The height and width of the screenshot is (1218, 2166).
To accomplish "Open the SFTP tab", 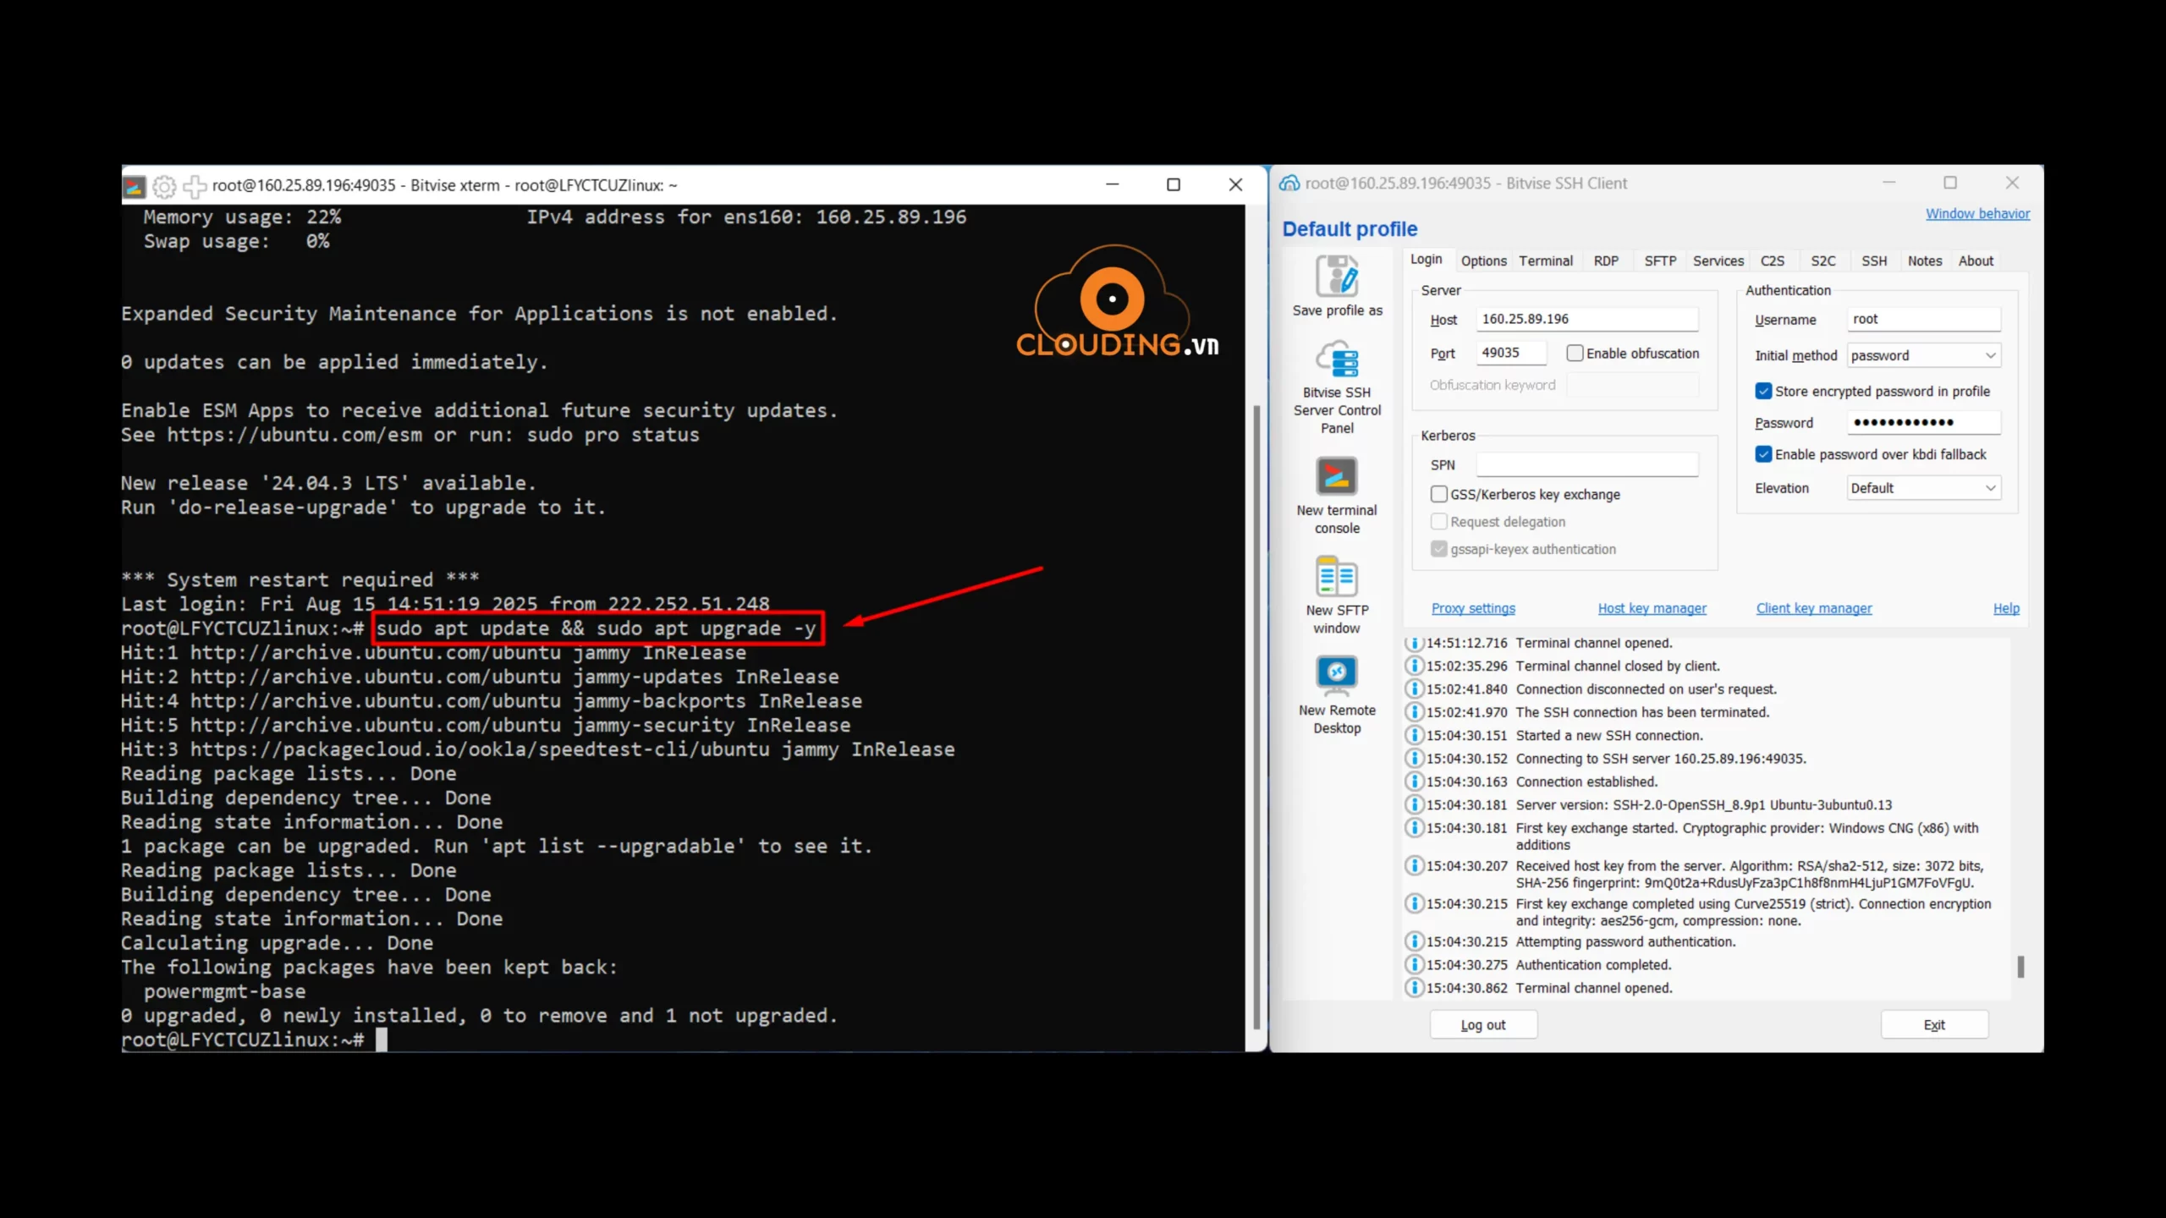I will click(1660, 261).
